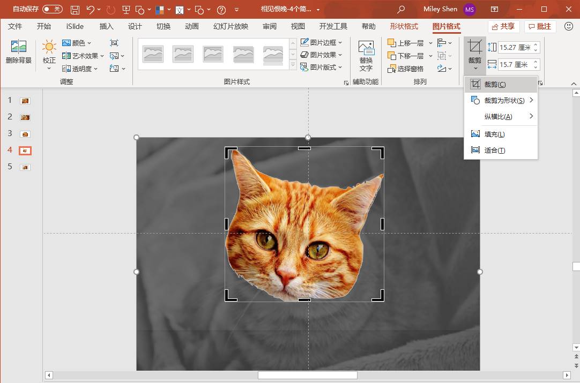Click the Remove Background (删除背景) icon
This screenshot has width=580, height=383.
19,51
